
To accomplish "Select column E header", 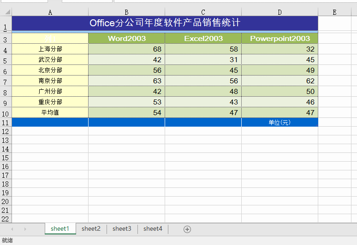I will (x=334, y=12).
